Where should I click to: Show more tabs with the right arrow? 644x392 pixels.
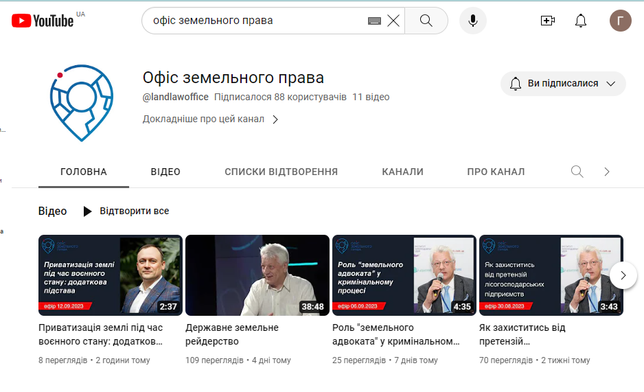pyautogui.click(x=607, y=172)
